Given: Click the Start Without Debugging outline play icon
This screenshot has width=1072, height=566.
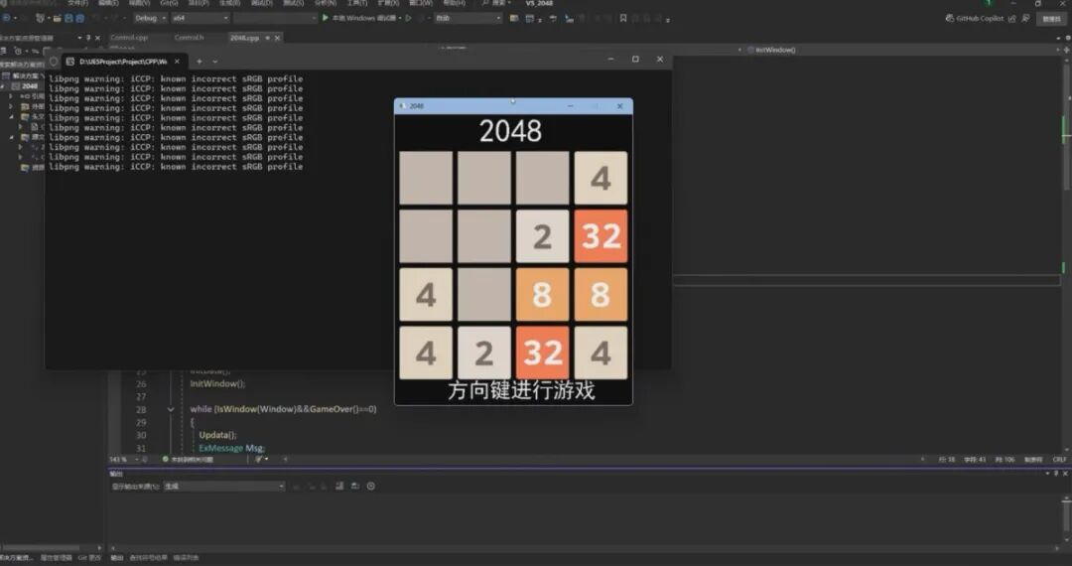Looking at the screenshot, I should 408,18.
